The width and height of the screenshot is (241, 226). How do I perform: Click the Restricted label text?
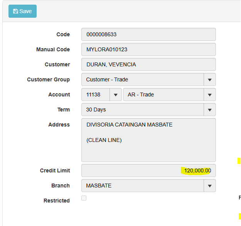pos(57,201)
